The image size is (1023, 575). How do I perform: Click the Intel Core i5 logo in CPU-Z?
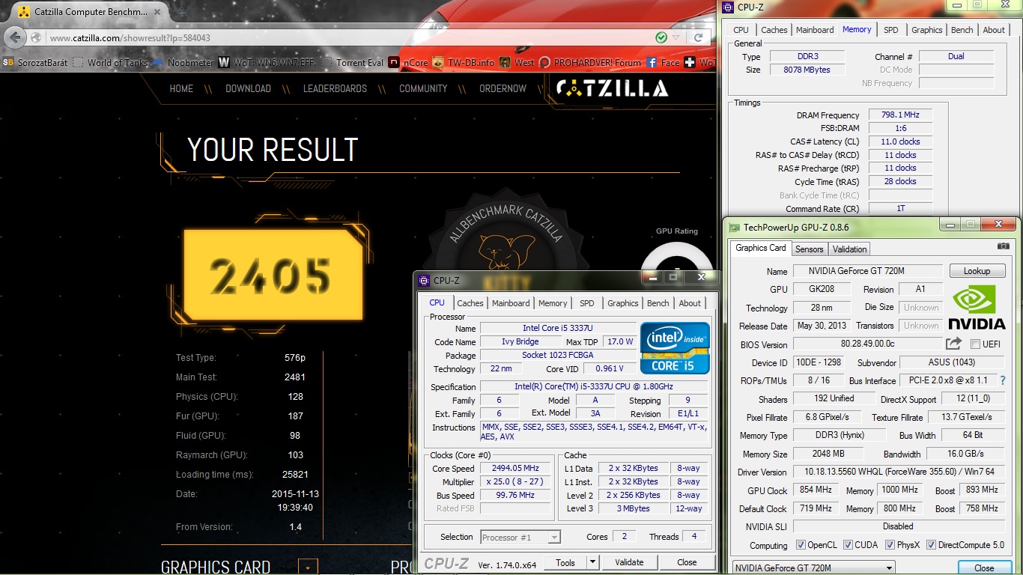[x=675, y=348]
